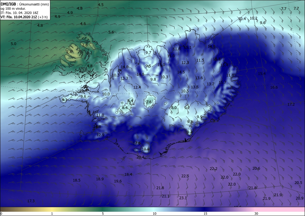This screenshot has height=216, width=305.
Task: Click the 12.3 value label
Action: pos(185,63)
